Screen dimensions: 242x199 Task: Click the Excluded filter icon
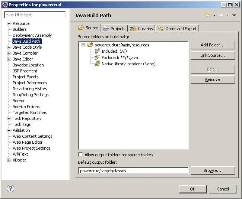click(97, 57)
